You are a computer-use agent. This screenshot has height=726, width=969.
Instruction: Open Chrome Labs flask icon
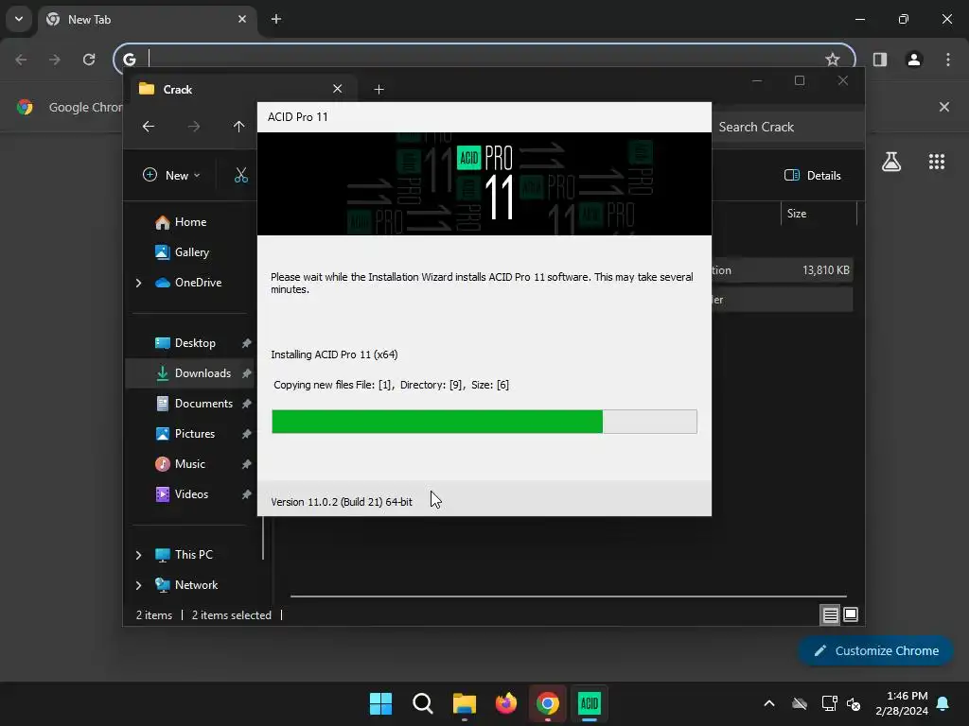pos(891,162)
